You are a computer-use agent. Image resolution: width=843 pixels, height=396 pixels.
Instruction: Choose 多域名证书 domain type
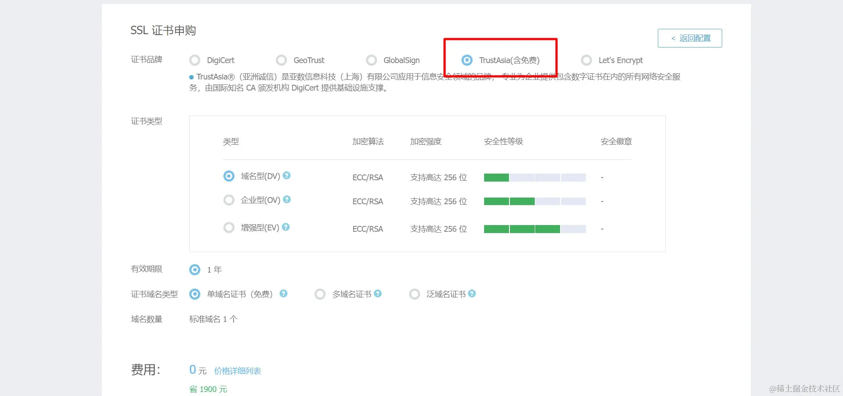point(320,294)
